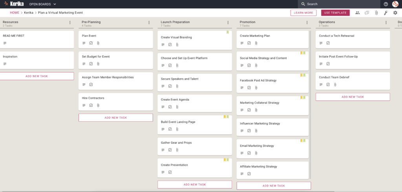The width and height of the screenshot is (402, 192).
Task: Open the Influencer Marketing Strategy card
Action: pos(272,127)
